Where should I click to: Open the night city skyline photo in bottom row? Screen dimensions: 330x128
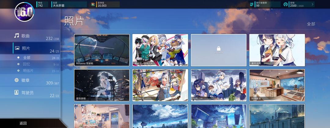(277, 116)
